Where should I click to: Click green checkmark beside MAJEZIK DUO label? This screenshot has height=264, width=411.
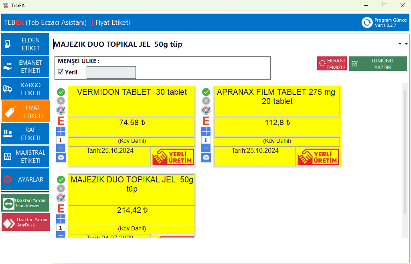pos(61,180)
